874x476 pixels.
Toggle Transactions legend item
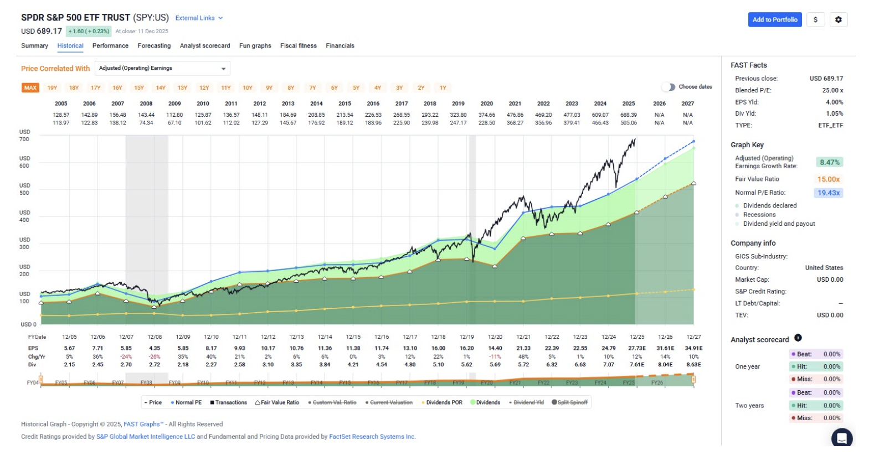coord(228,402)
